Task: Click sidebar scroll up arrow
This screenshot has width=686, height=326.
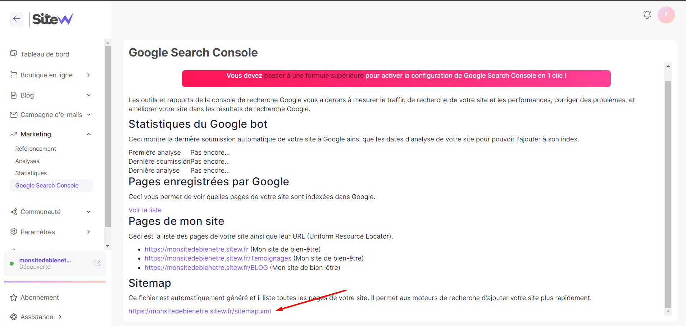Action: pos(108,42)
